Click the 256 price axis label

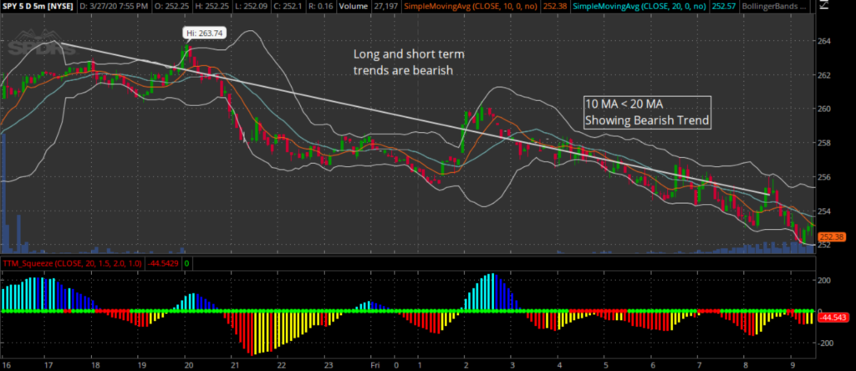pos(825,177)
